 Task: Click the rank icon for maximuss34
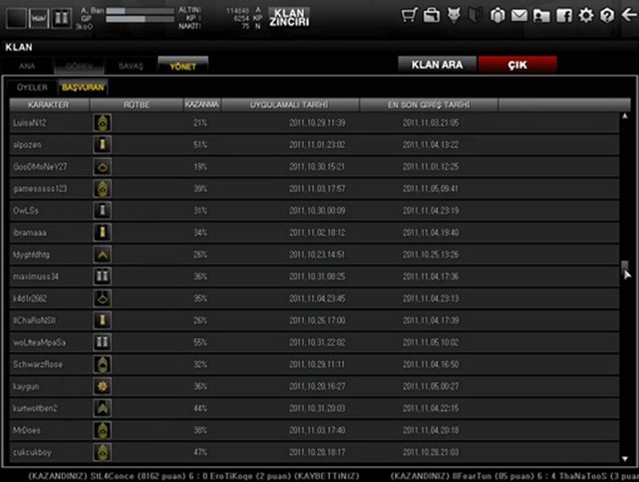(x=102, y=276)
